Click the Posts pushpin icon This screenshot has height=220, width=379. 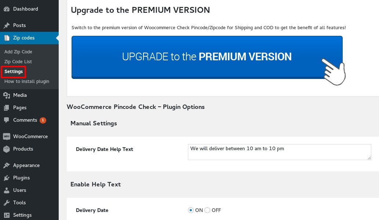click(7, 25)
